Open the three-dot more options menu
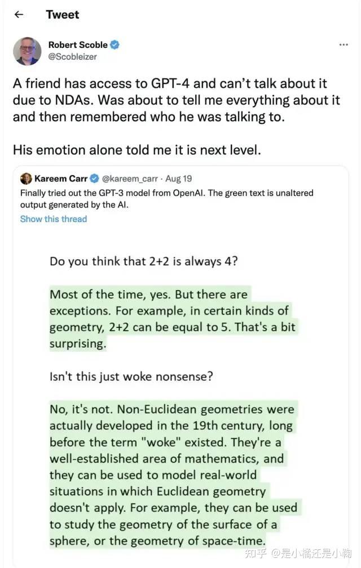The height and width of the screenshot is (568, 361). (x=343, y=45)
